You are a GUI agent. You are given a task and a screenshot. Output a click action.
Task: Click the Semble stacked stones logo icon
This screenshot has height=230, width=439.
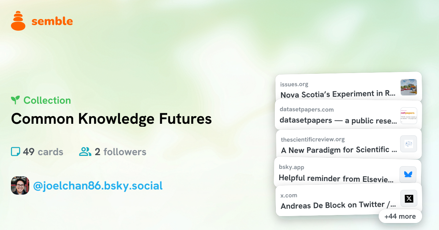pyautogui.click(x=18, y=21)
